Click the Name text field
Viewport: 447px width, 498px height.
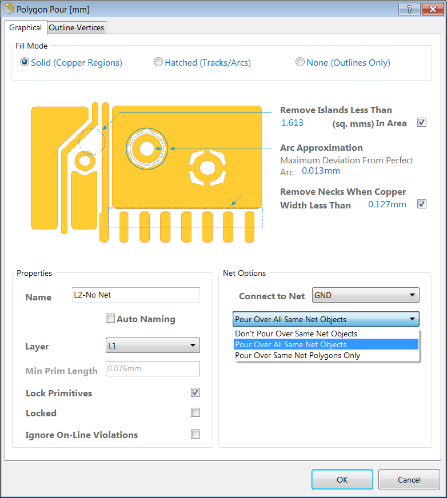point(135,295)
